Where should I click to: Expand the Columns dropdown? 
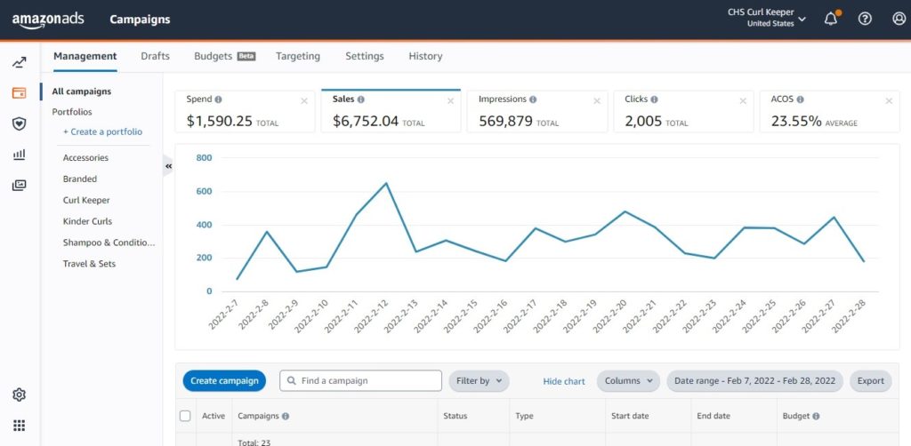coord(628,381)
